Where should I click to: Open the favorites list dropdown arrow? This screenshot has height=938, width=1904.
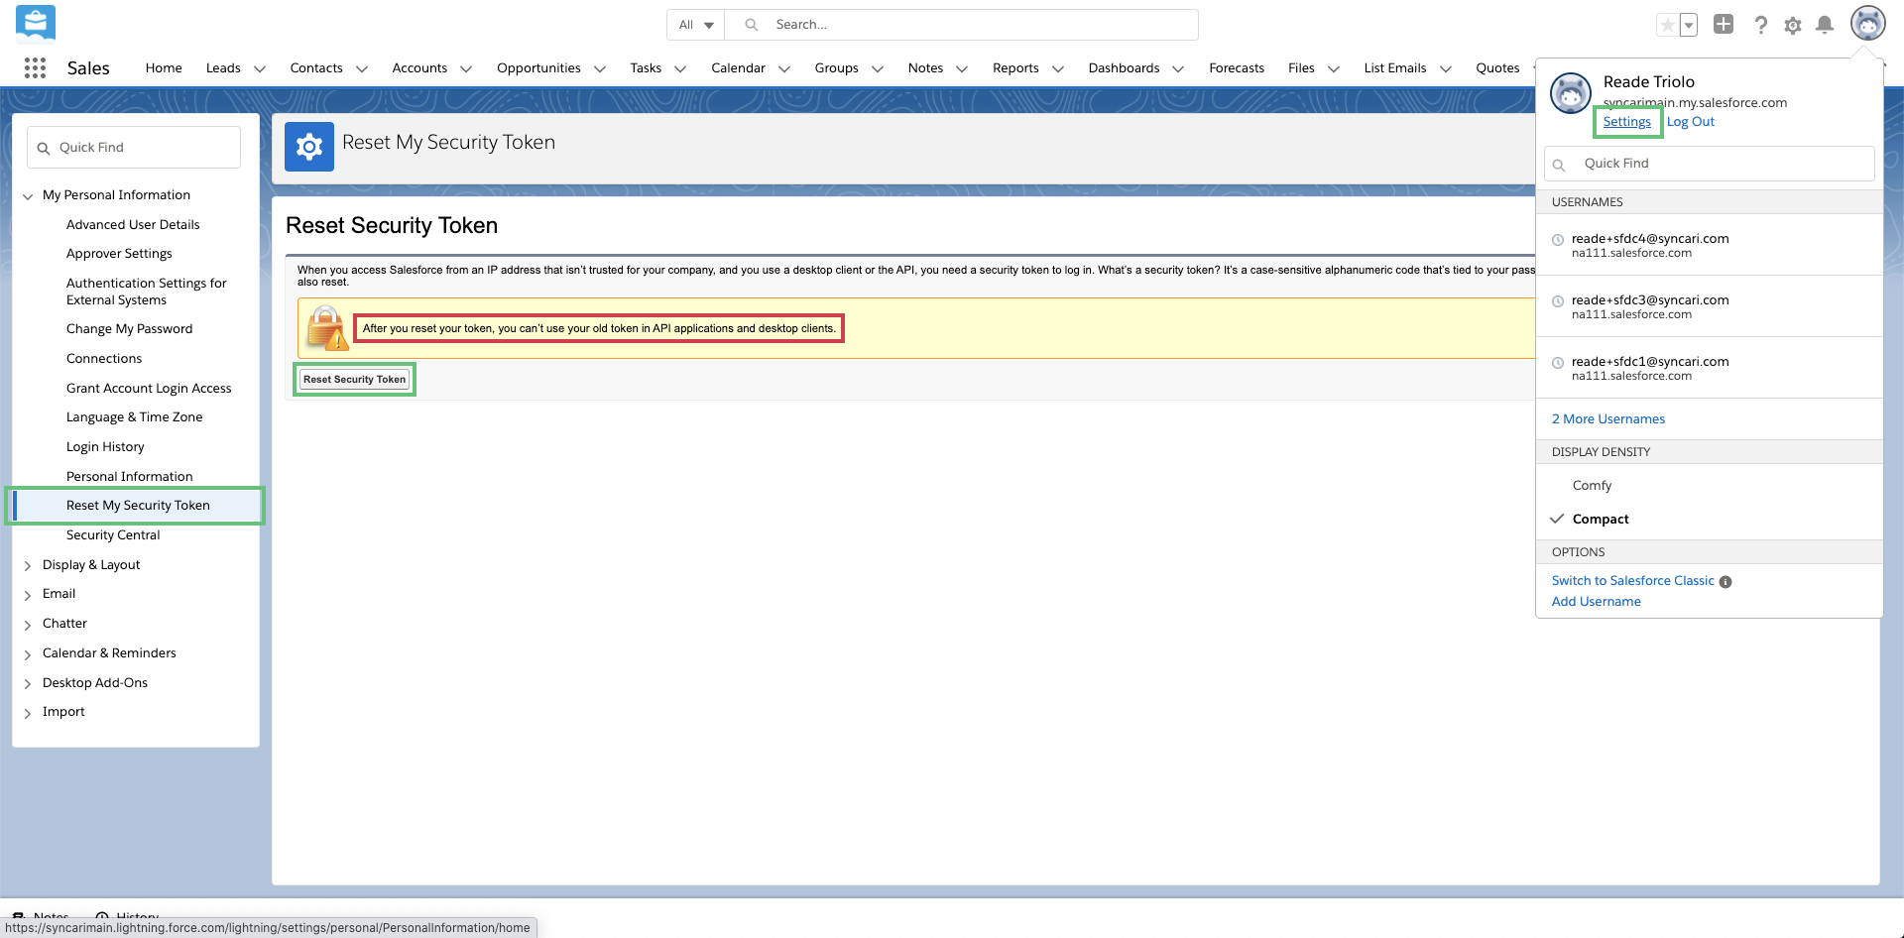1688,25
